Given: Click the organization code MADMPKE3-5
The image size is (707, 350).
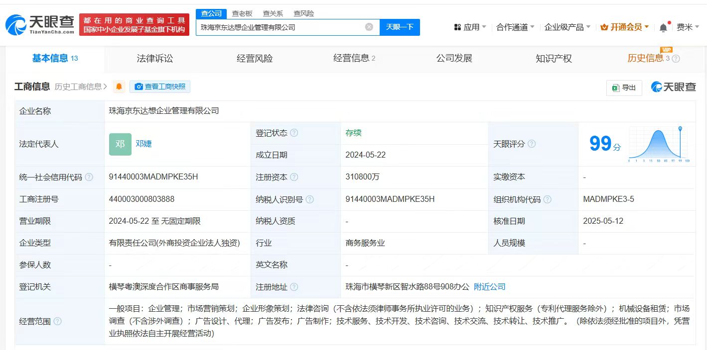Looking at the screenshot, I should [608, 199].
